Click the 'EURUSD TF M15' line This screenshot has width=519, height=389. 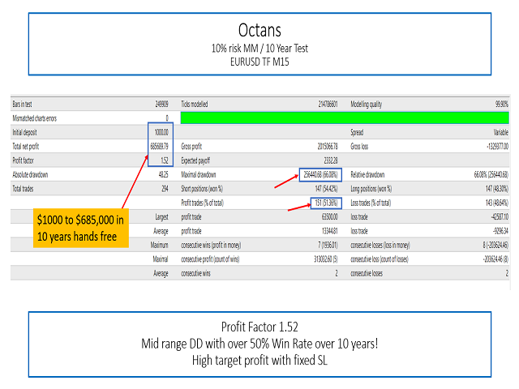click(259, 62)
